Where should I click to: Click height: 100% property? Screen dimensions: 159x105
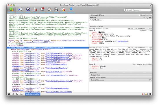[98, 43]
